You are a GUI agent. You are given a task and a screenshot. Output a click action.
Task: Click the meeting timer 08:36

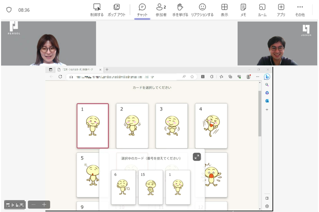24,10
